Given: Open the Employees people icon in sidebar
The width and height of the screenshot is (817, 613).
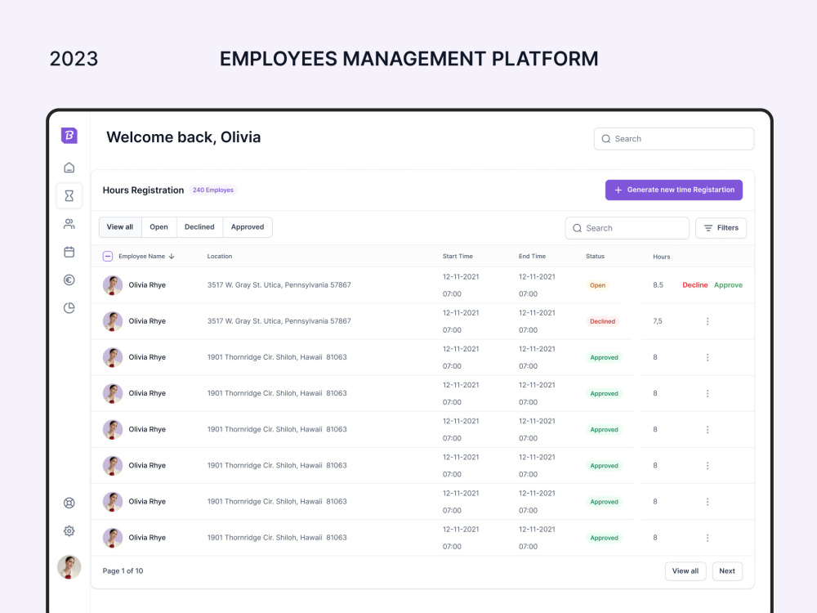Looking at the screenshot, I should click(x=69, y=224).
